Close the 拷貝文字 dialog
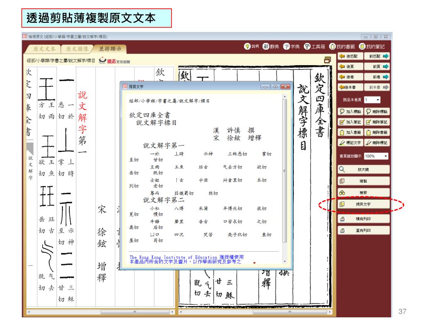 [285, 86]
